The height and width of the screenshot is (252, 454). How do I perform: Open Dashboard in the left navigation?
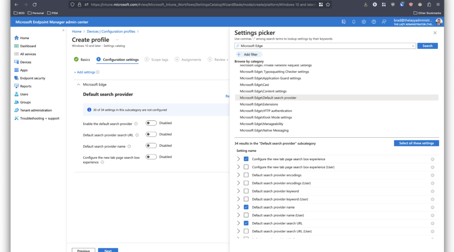click(x=28, y=46)
